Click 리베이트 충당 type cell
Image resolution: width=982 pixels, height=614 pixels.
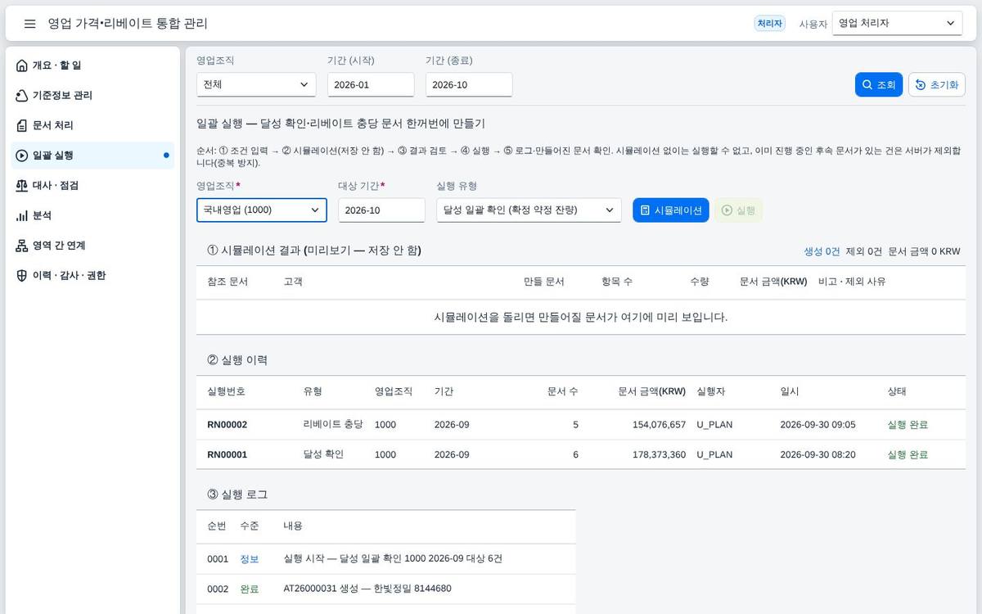pyautogui.click(x=333, y=425)
